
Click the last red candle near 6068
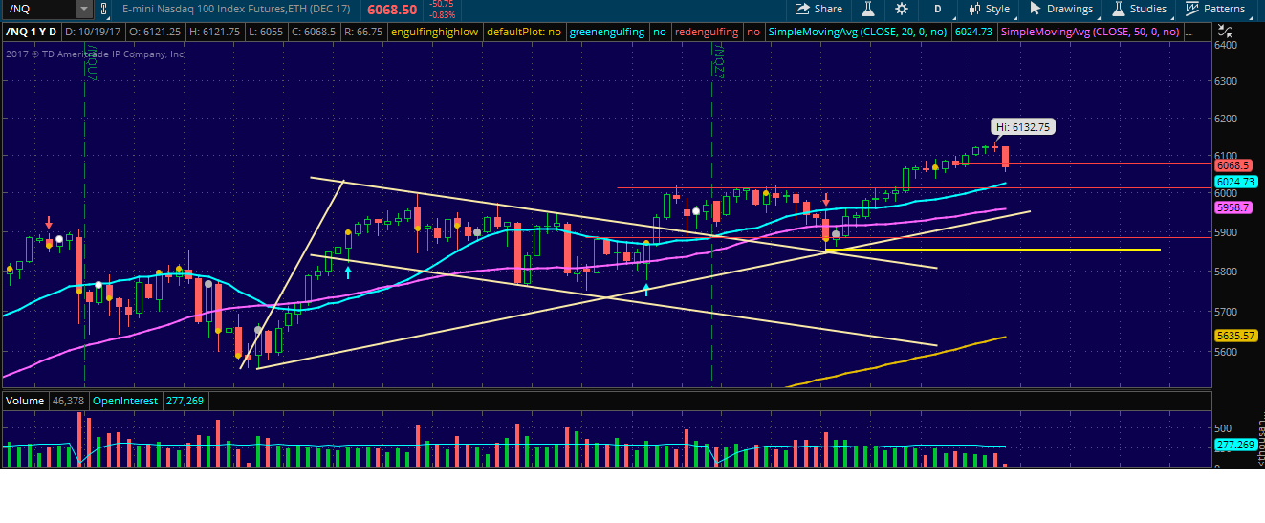(x=1005, y=157)
